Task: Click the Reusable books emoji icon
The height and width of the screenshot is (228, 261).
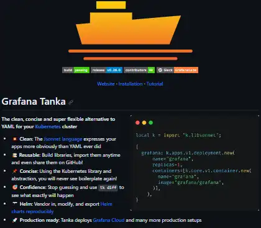Action: tap(14, 155)
